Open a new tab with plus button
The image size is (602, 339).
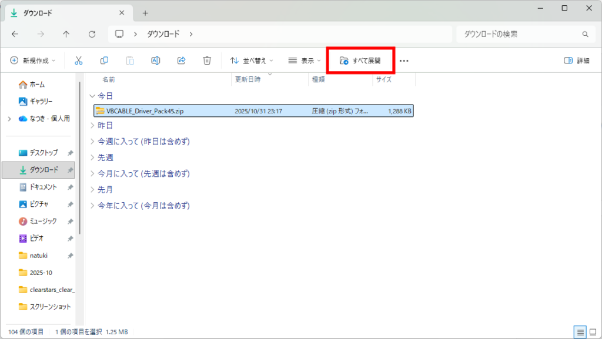pos(145,13)
